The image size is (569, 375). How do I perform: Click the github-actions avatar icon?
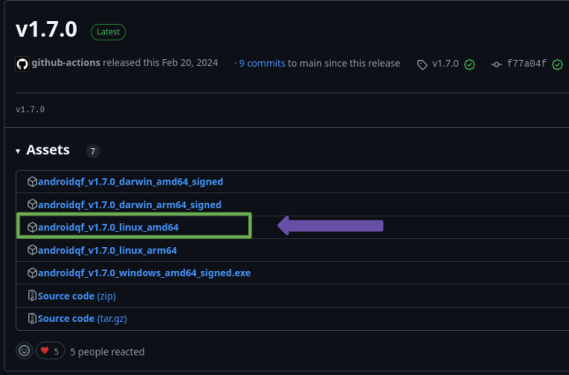[x=22, y=64]
